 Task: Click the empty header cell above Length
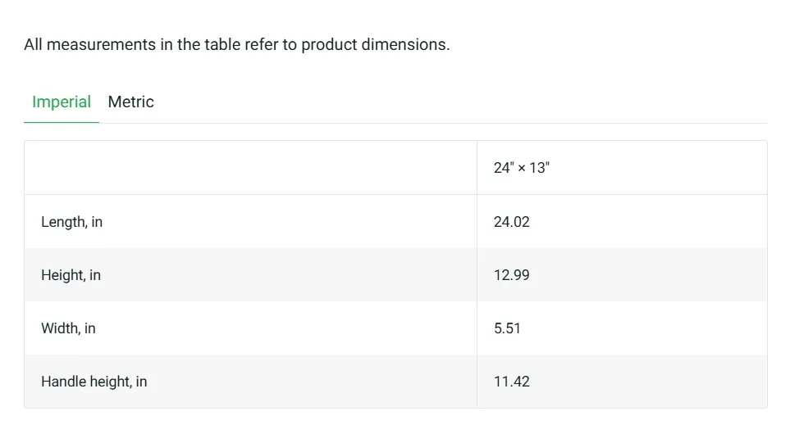(x=251, y=168)
